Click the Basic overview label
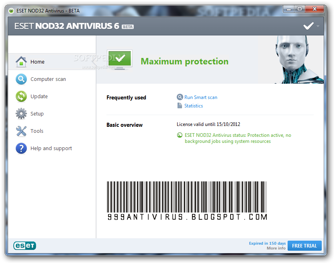The image size is (335, 264). [125, 125]
